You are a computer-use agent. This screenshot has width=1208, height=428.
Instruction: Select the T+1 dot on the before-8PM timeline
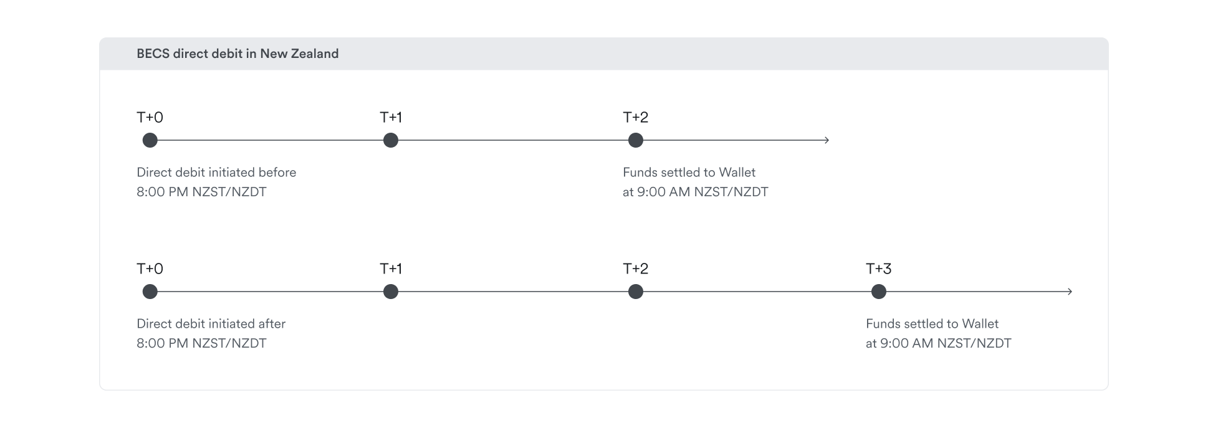(391, 140)
